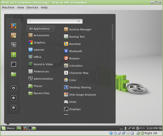The width and height of the screenshot is (163, 136).
Task: Select the Administration category
Action: (x=41, y=79)
